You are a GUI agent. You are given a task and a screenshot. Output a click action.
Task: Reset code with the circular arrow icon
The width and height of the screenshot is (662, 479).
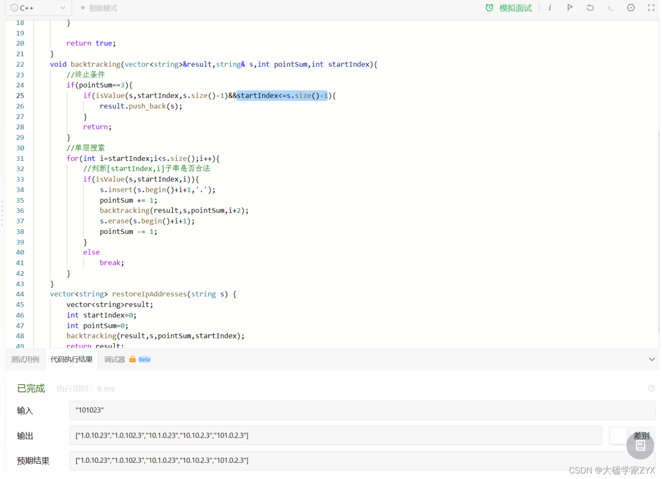coord(590,7)
